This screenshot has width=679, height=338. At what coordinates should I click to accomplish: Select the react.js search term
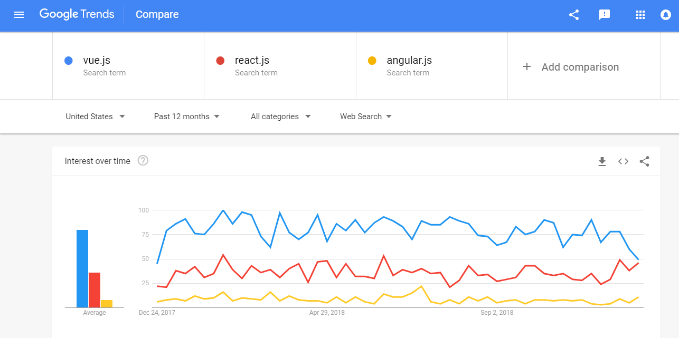[252, 60]
